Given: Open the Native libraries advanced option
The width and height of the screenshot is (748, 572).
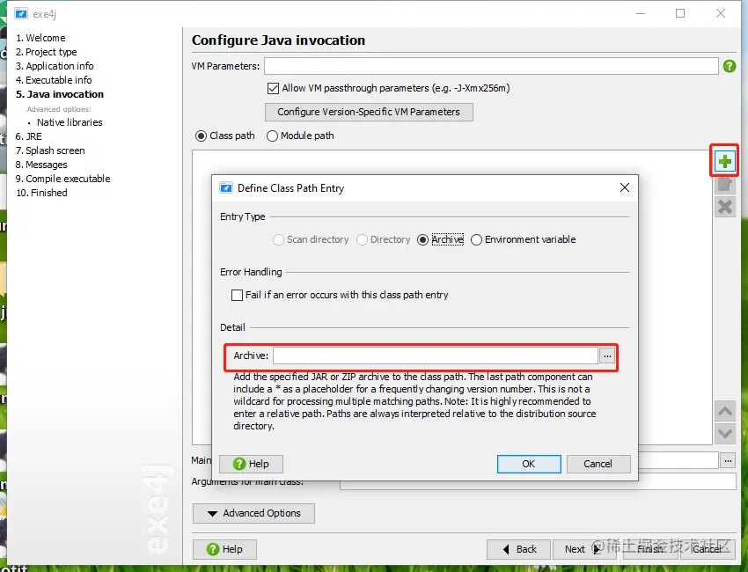Looking at the screenshot, I should [x=70, y=122].
